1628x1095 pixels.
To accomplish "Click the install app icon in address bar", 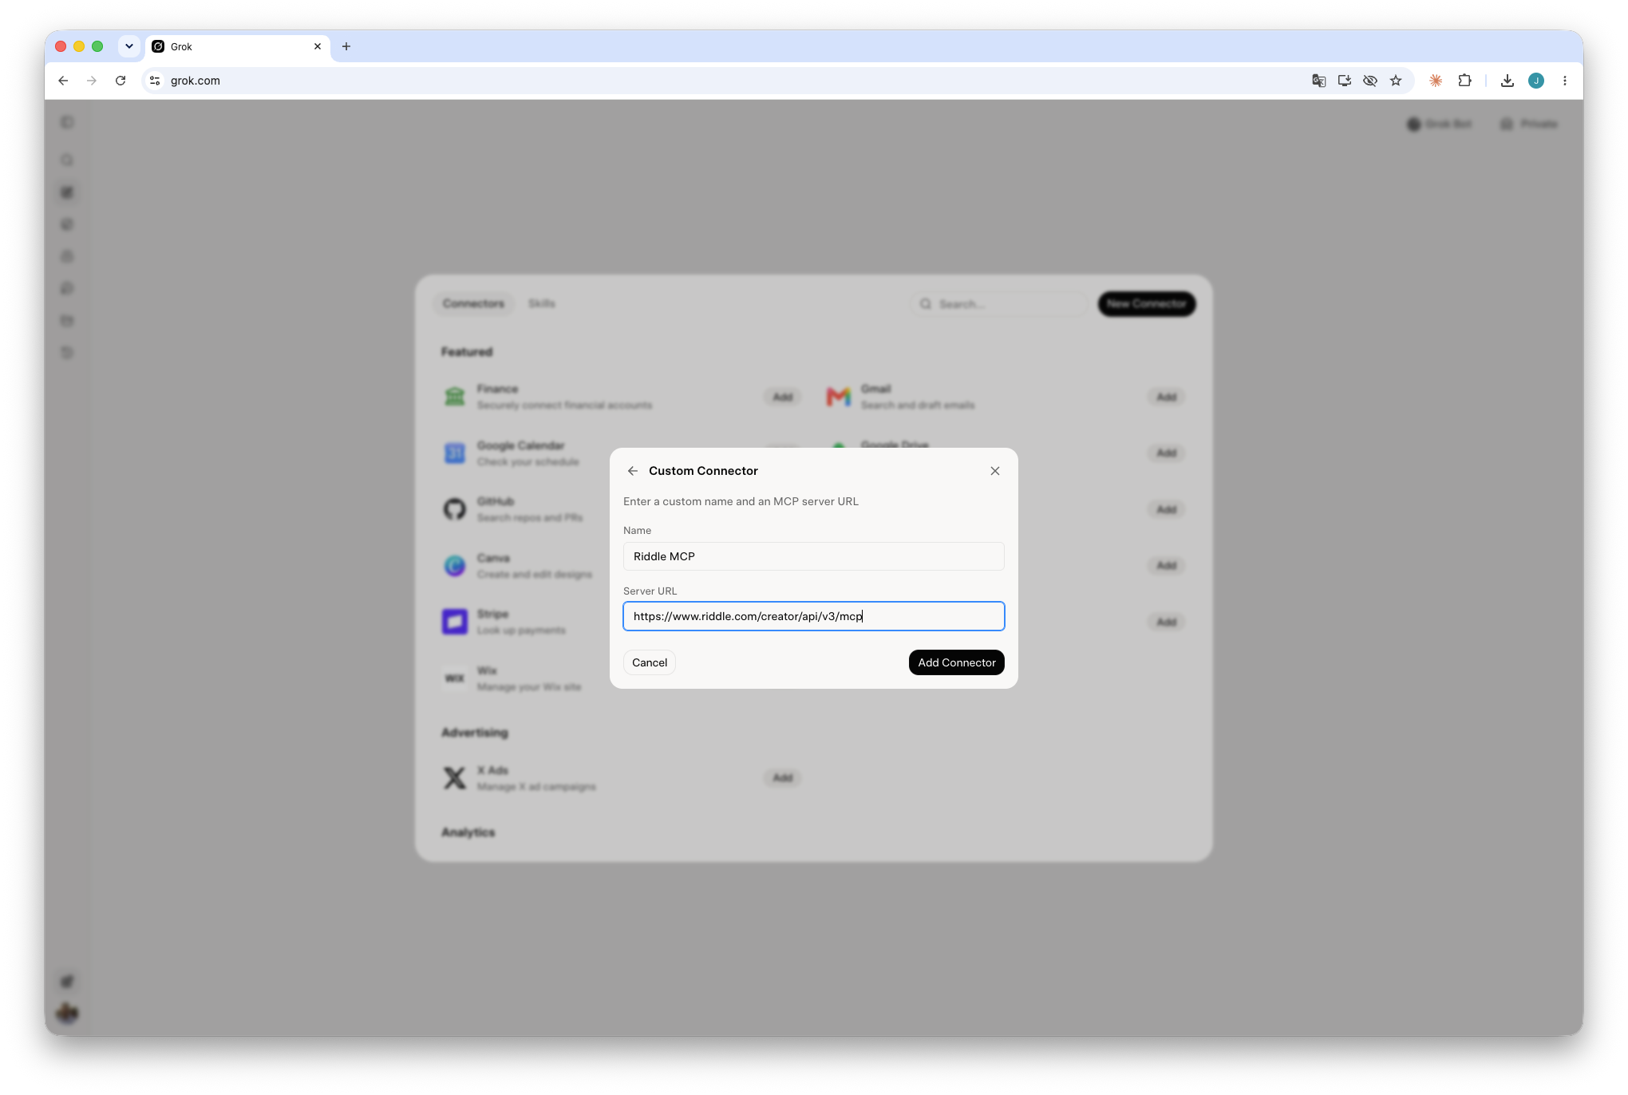I will point(1345,81).
